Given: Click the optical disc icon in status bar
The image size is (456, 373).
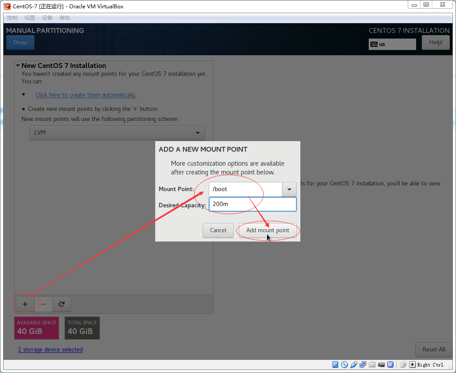Looking at the screenshot, I should pos(345,365).
